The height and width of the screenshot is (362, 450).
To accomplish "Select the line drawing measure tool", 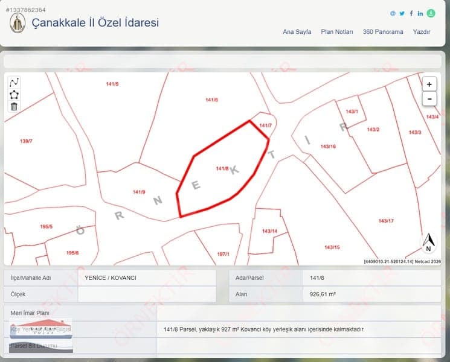I will point(14,82).
